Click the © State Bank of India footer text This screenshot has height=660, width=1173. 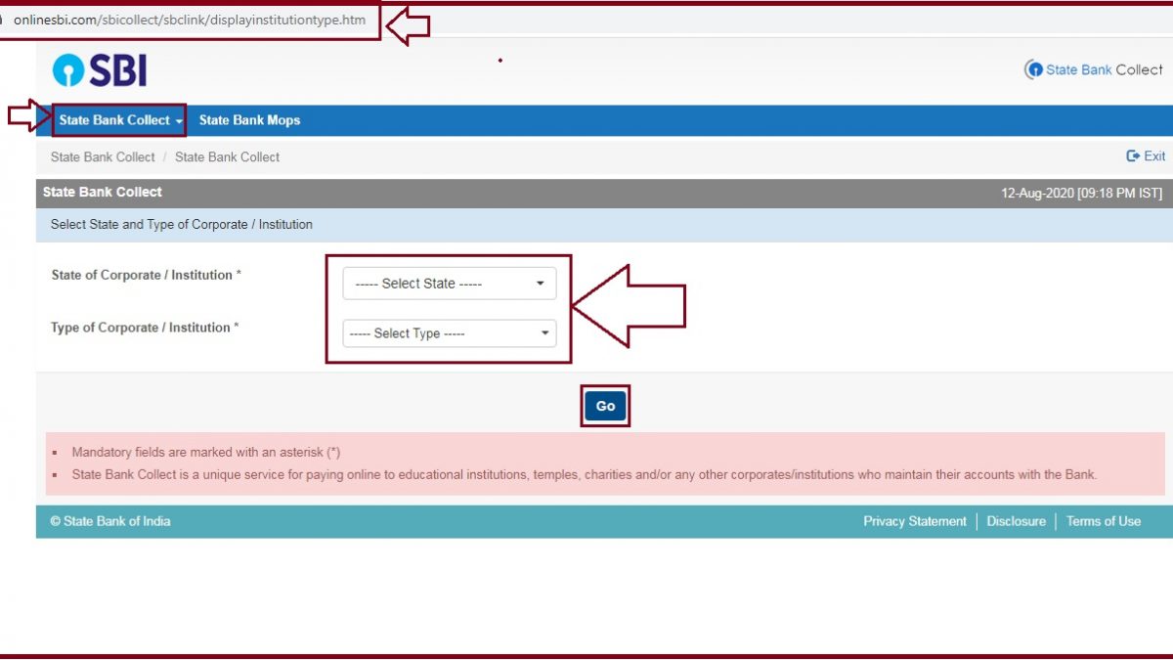pos(110,521)
